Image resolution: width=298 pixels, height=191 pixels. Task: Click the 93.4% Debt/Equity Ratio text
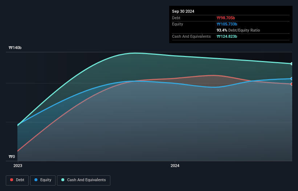[238, 30]
